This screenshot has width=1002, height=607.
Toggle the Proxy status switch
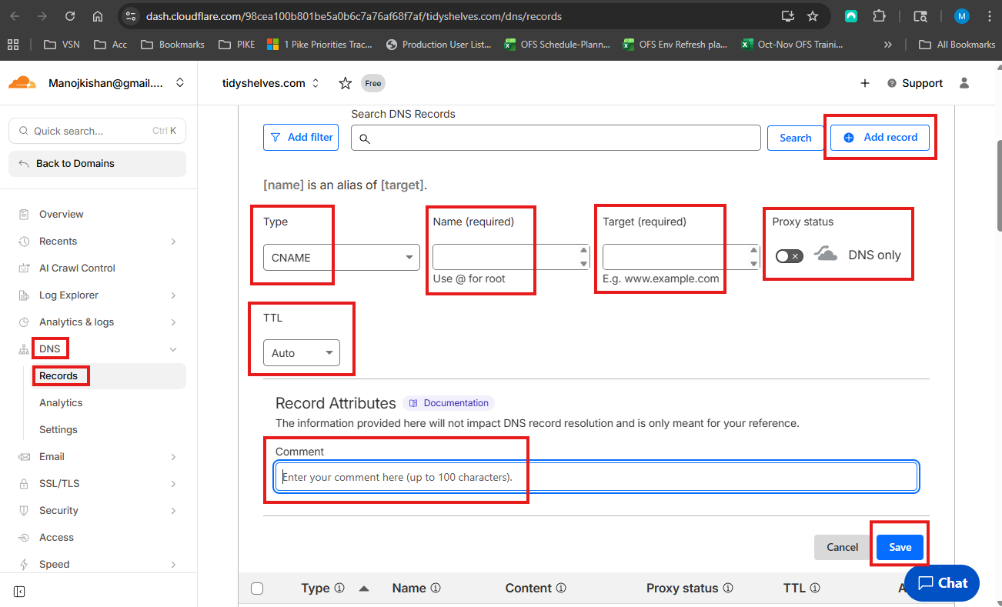[x=789, y=255]
